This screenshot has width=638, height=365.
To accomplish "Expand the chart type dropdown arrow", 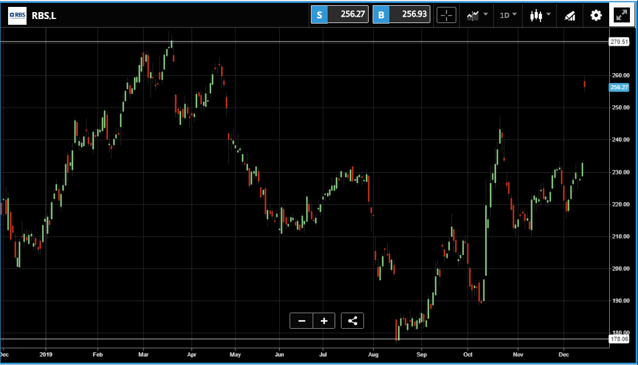I will coord(549,14).
